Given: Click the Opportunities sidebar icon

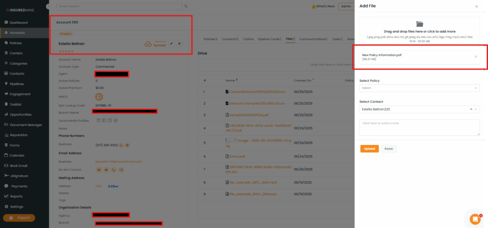Looking at the screenshot, I should point(6,114).
